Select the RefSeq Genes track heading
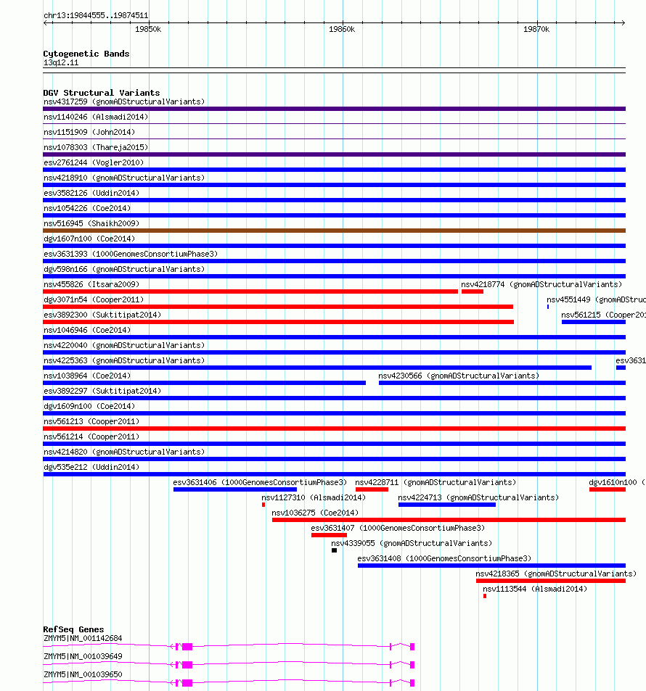This screenshot has height=691, width=646. pos(73,629)
